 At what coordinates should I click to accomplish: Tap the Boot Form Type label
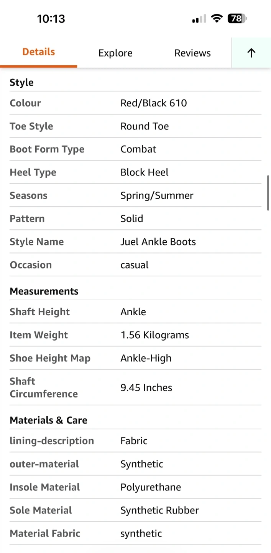[47, 149]
